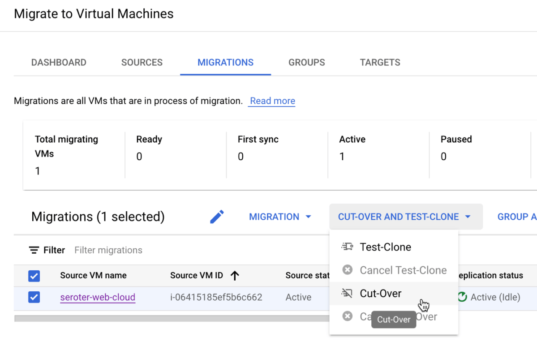
Task: Click the Cancel Cut-Over circled-x icon
Action: [347, 316]
